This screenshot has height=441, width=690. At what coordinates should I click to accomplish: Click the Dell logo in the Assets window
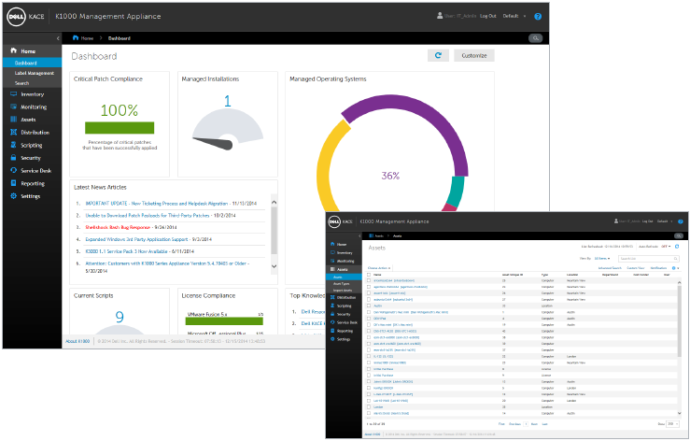334,221
